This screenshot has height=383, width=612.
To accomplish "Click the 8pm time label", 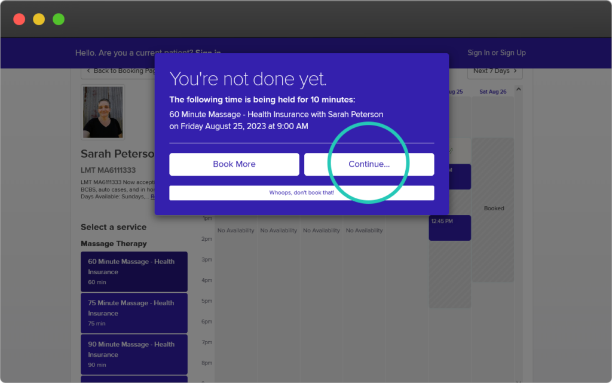I will [207, 363].
